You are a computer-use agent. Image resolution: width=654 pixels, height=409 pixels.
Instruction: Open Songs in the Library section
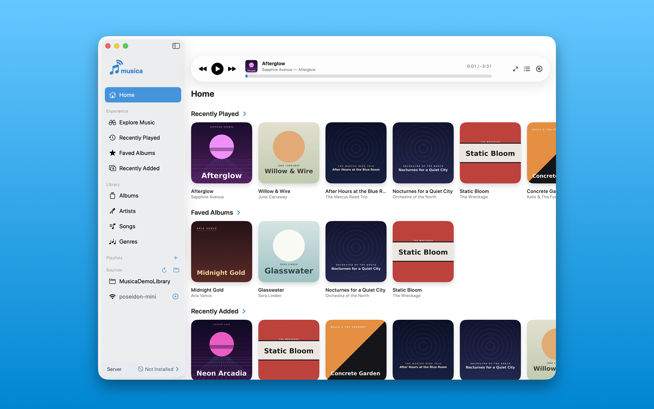pyautogui.click(x=143, y=226)
